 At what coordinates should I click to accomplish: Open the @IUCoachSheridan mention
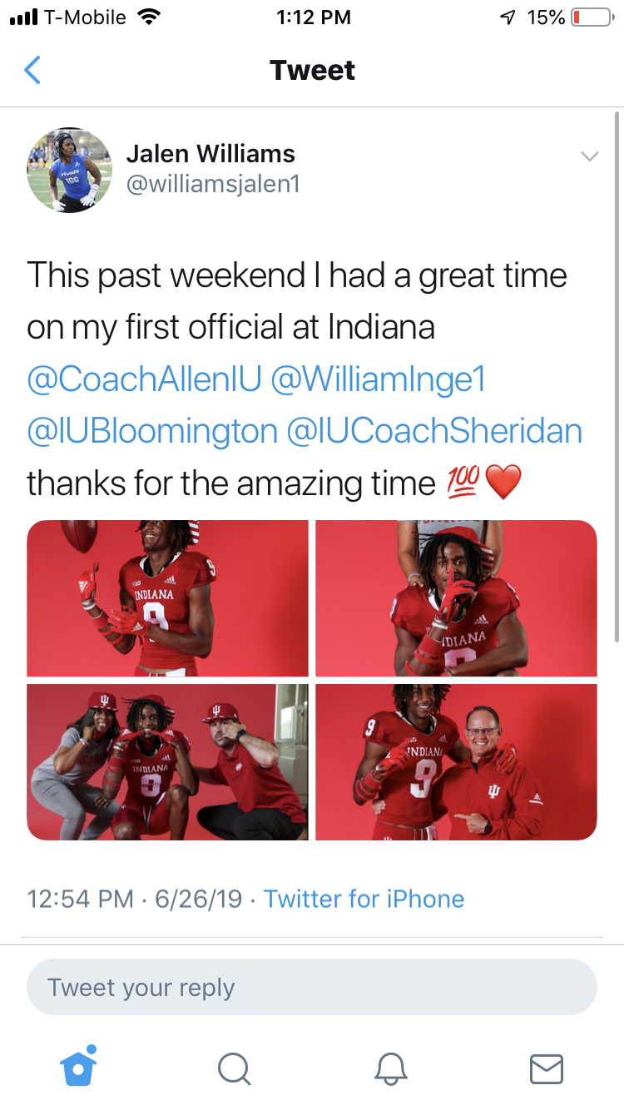point(434,431)
